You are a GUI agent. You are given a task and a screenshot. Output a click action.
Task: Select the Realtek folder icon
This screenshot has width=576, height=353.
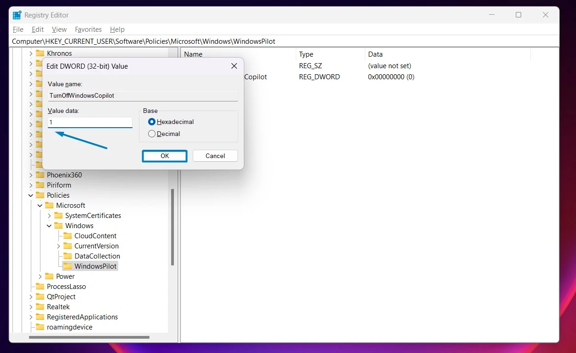[40, 307]
